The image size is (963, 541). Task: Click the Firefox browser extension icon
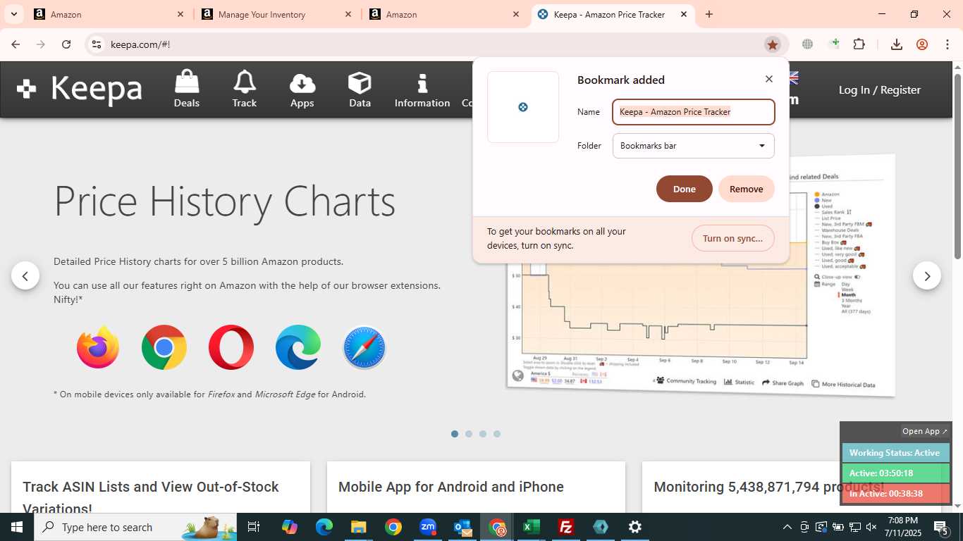tap(98, 347)
